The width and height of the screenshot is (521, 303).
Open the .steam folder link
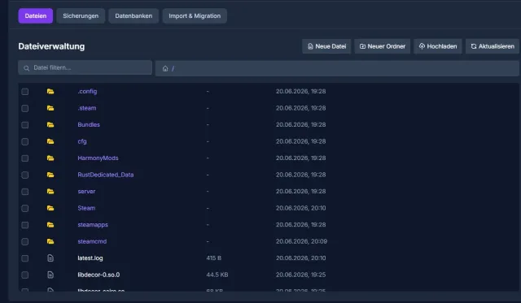[x=87, y=108]
